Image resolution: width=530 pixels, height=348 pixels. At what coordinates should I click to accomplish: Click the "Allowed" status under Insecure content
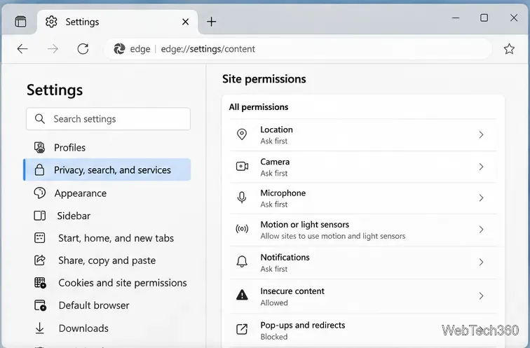pos(274,302)
